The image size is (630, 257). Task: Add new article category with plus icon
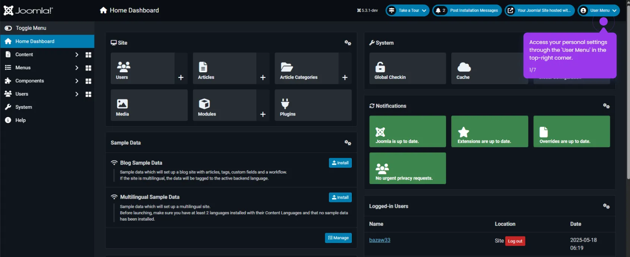tap(345, 77)
